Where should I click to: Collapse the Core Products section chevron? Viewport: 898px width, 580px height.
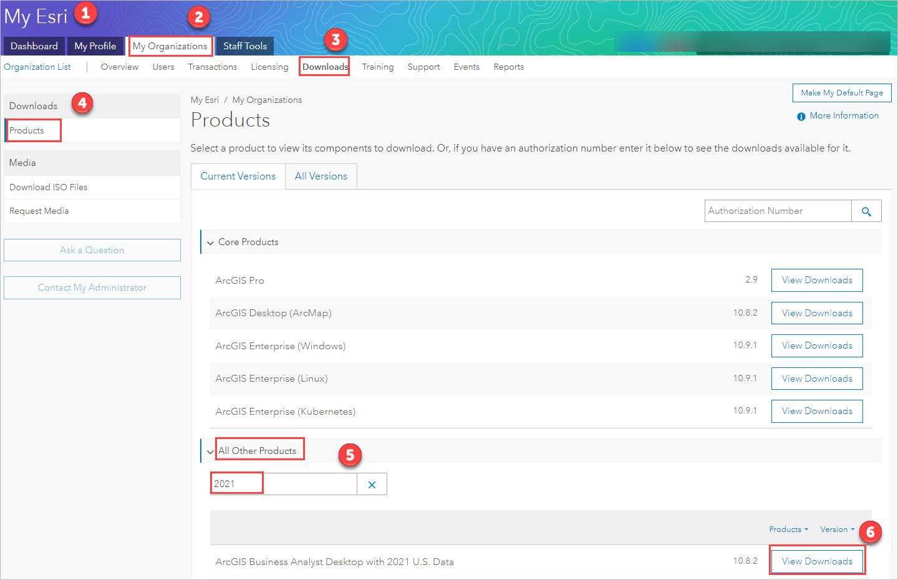click(210, 243)
